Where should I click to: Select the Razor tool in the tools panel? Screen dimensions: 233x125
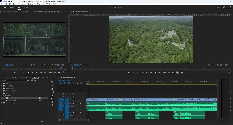click(x=52, y=89)
